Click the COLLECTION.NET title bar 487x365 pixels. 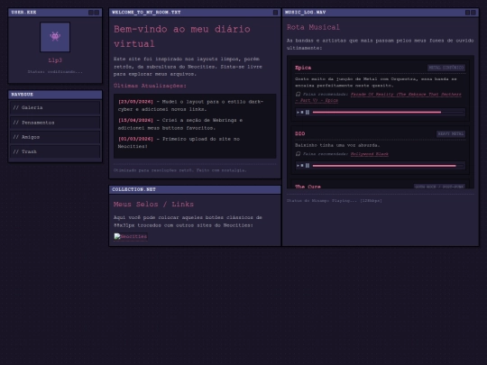tap(195, 189)
